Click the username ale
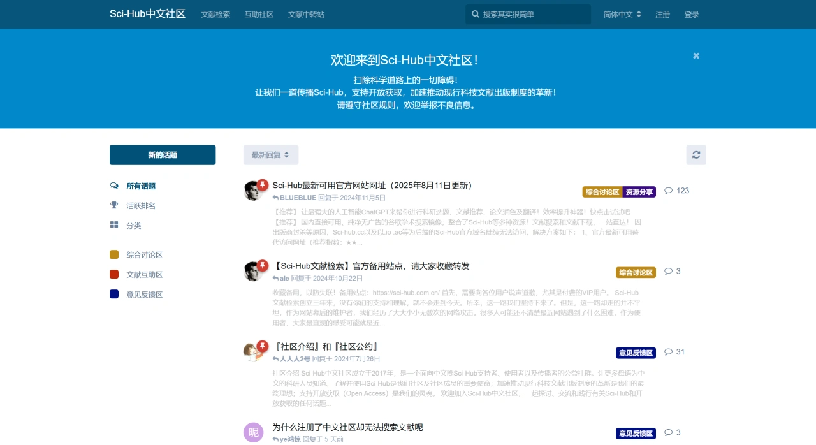The width and height of the screenshot is (816, 445). coord(284,278)
